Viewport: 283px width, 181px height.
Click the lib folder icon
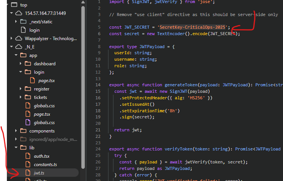(x=23, y=148)
